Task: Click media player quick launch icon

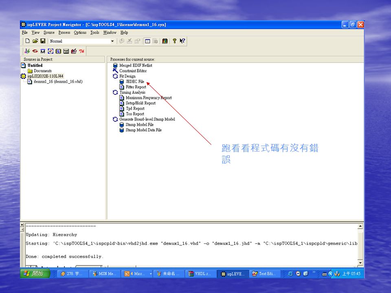Action: 298,273
